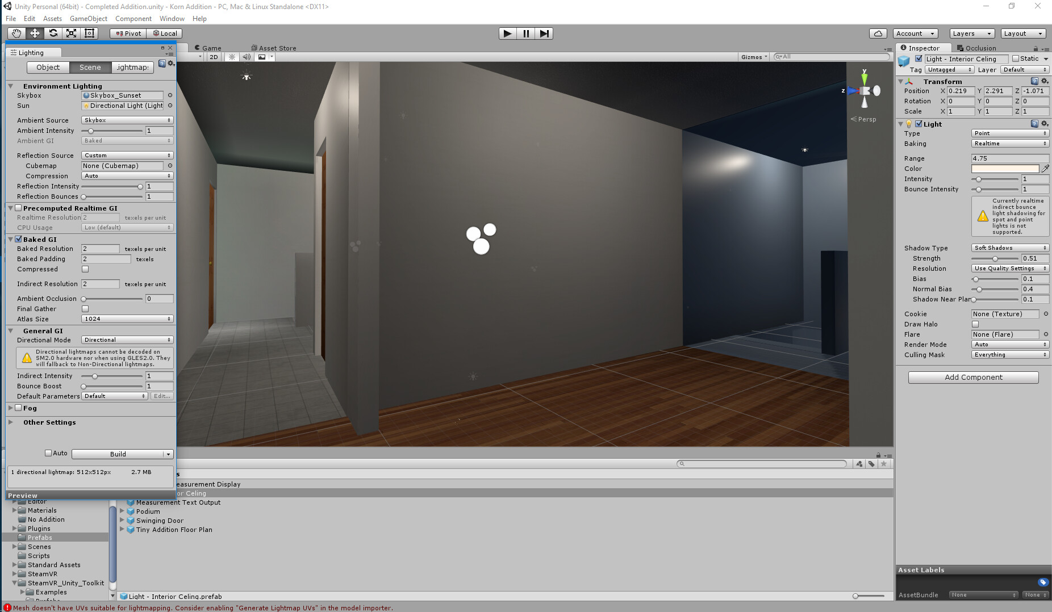The width and height of the screenshot is (1052, 612).
Task: Open Unity Cloud Services panel
Action: (x=878, y=33)
